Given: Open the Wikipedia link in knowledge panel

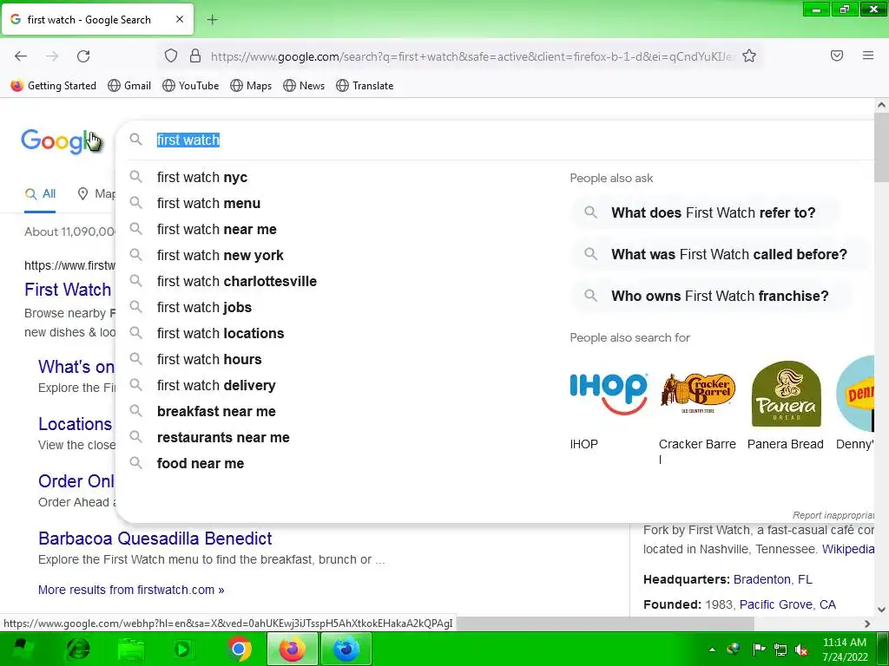Looking at the screenshot, I should pyautogui.click(x=847, y=549).
